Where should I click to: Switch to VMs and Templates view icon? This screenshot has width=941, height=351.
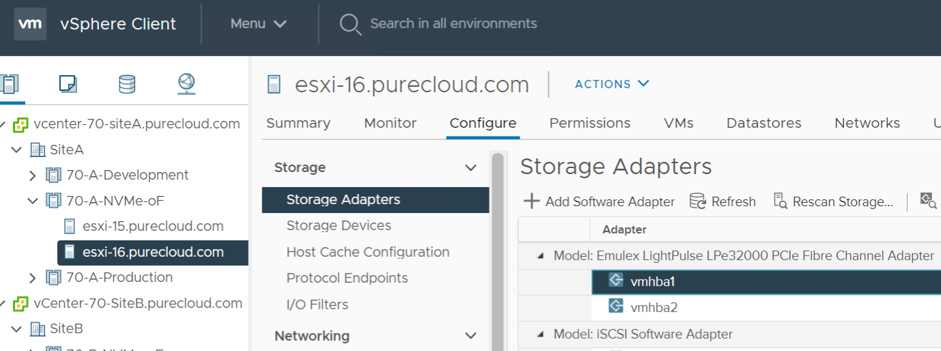click(68, 83)
